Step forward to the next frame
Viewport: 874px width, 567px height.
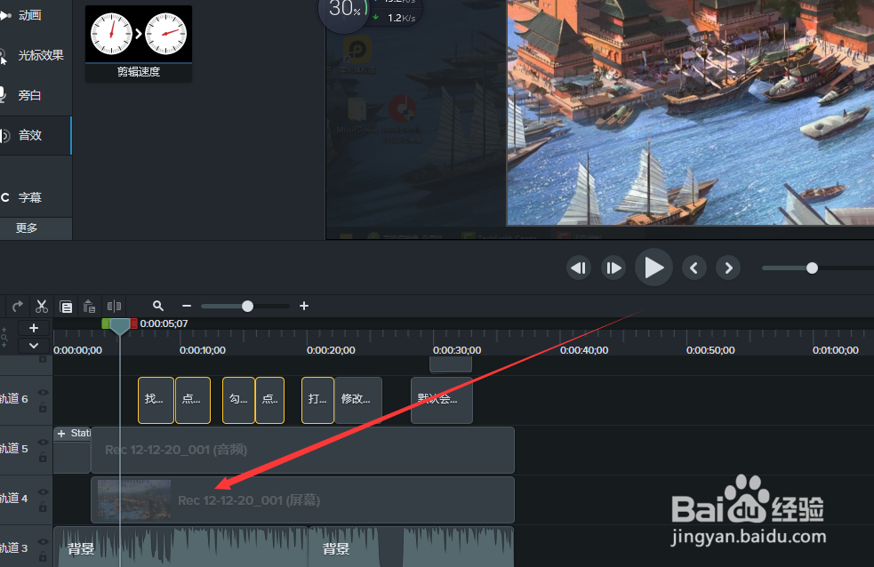click(613, 268)
